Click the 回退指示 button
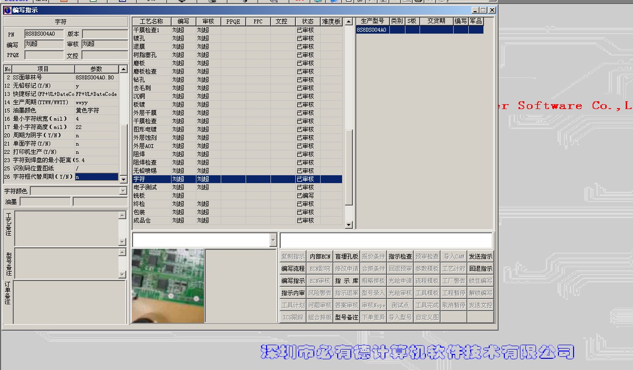The width and height of the screenshot is (633, 370). click(x=480, y=268)
